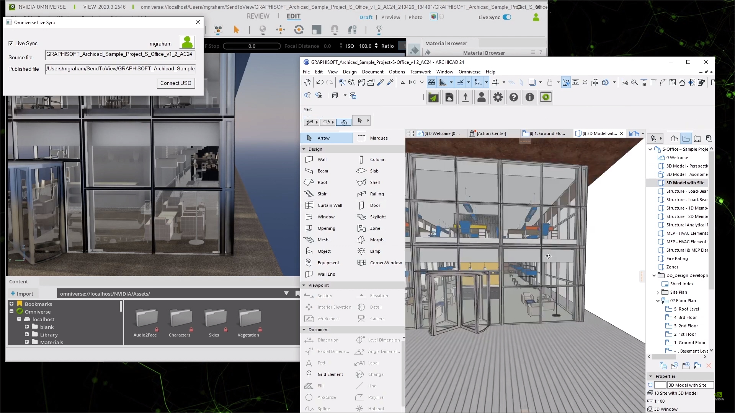
Task: Uncheck the Live Sync checkbox in dialog
Action: tap(11, 43)
